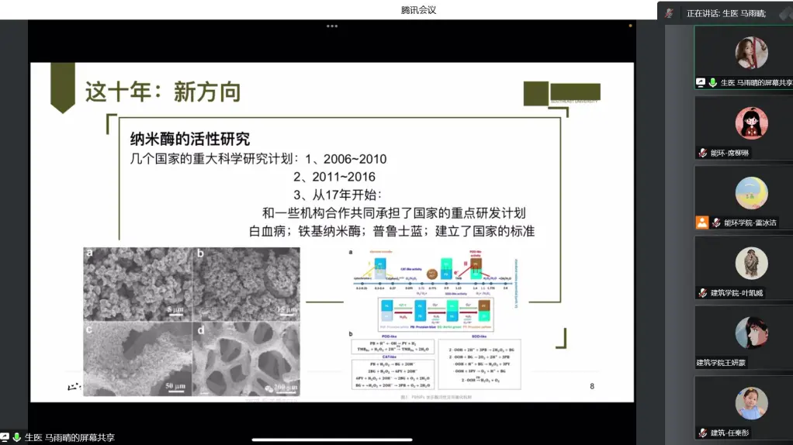Click the muted mic icon next to 建筑学院-叶凯威
Image resolution: width=793 pixels, height=445 pixels.
coord(702,293)
